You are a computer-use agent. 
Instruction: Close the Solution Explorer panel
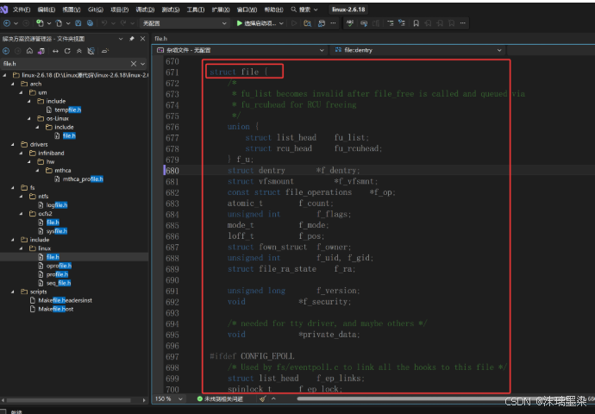[x=142, y=38]
